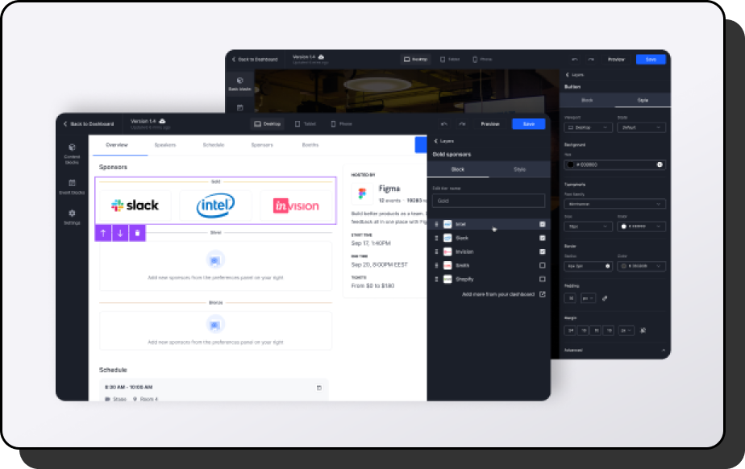Select the Booths tab
Screen dimensions: 745x469
[x=310, y=145]
